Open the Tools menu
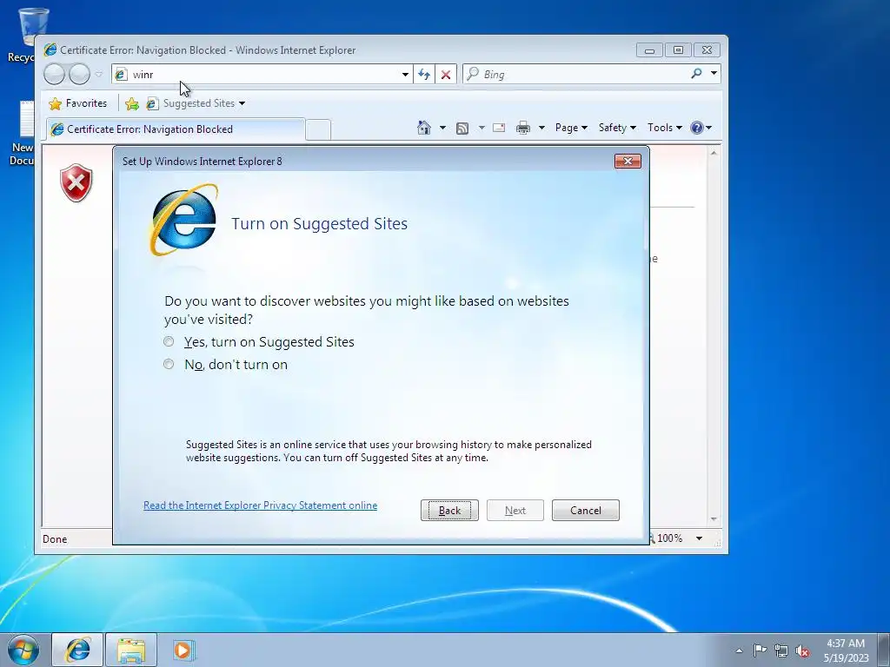890x667 pixels. click(665, 128)
